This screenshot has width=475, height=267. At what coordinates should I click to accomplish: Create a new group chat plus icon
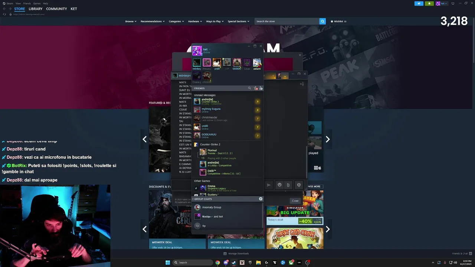point(261,199)
